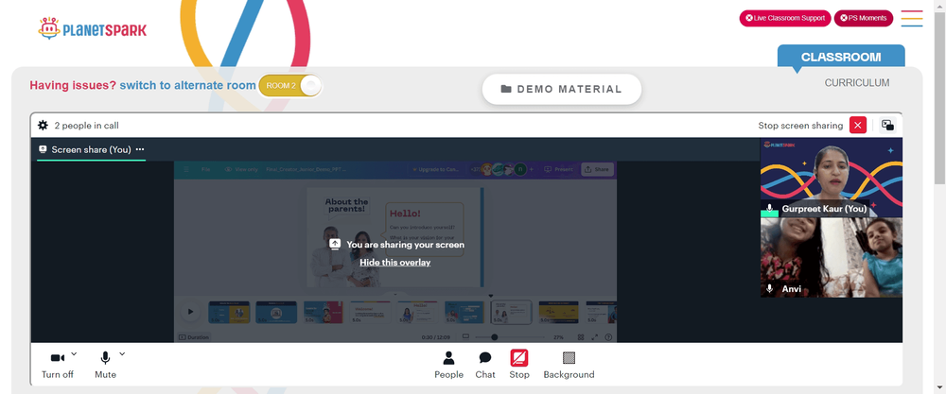This screenshot has height=394, width=946.
Task: Open the DEMO MATERIAL folder
Action: (562, 89)
